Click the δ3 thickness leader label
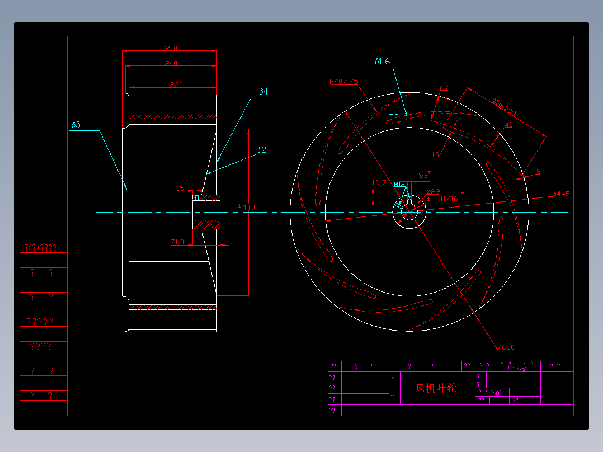This screenshot has height=452, width=603. [76, 125]
